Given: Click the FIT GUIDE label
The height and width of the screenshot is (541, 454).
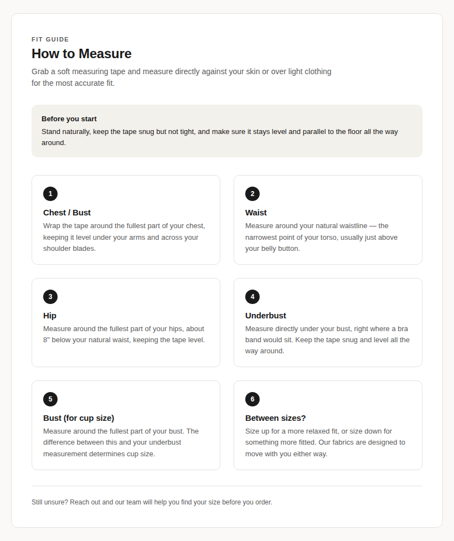Looking at the screenshot, I should [50, 39].
